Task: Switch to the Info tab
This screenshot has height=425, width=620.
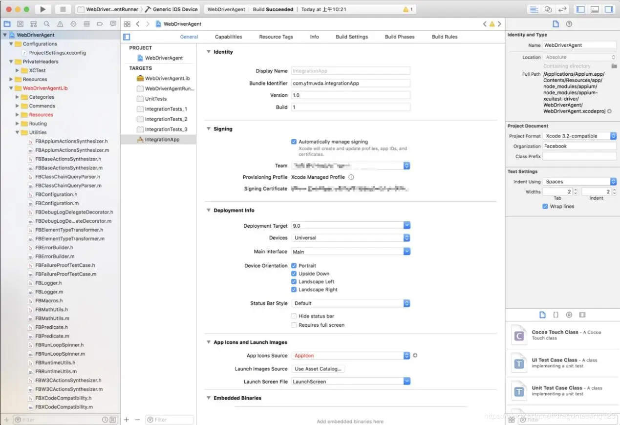Action: click(x=314, y=37)
